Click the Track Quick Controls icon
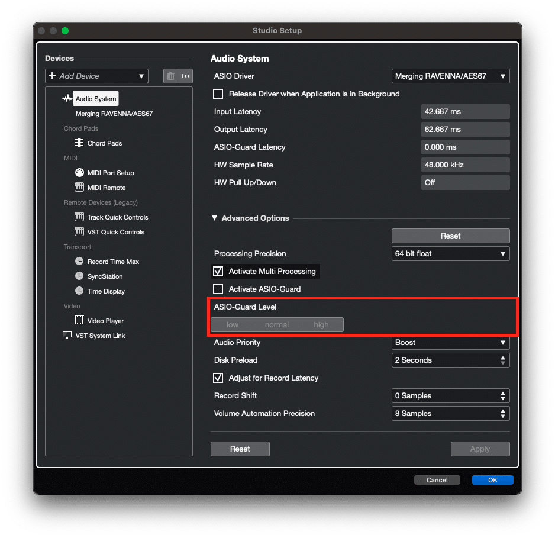This screenshot has height=538, width=555. 79,217
